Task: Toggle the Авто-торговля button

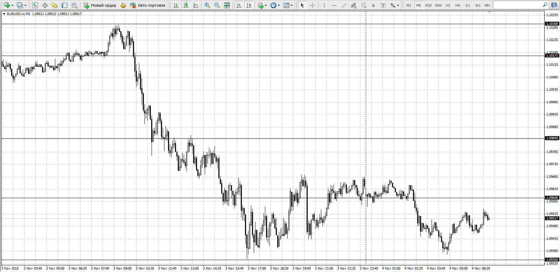Action: 147,5
